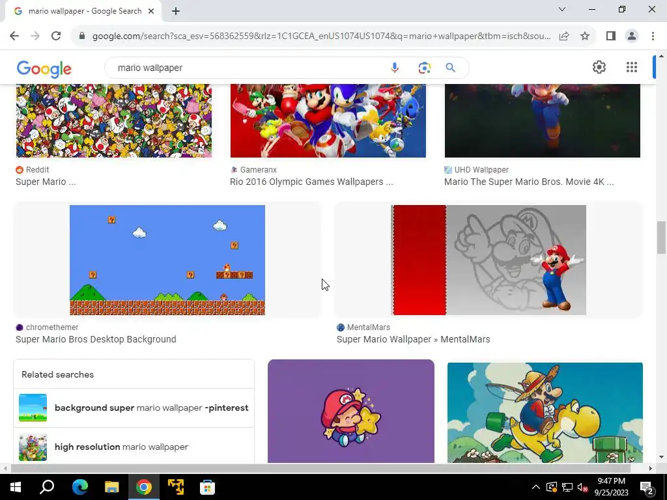View site information lock icon
This screenshot has width=667, height=500.
82,36
